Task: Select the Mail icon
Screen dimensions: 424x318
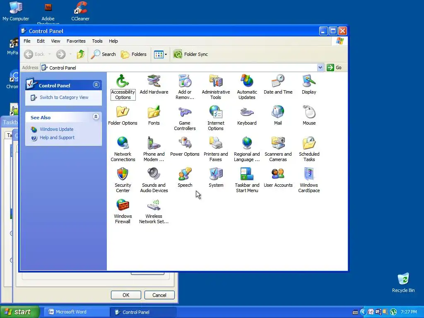Action: coord(278,116)
